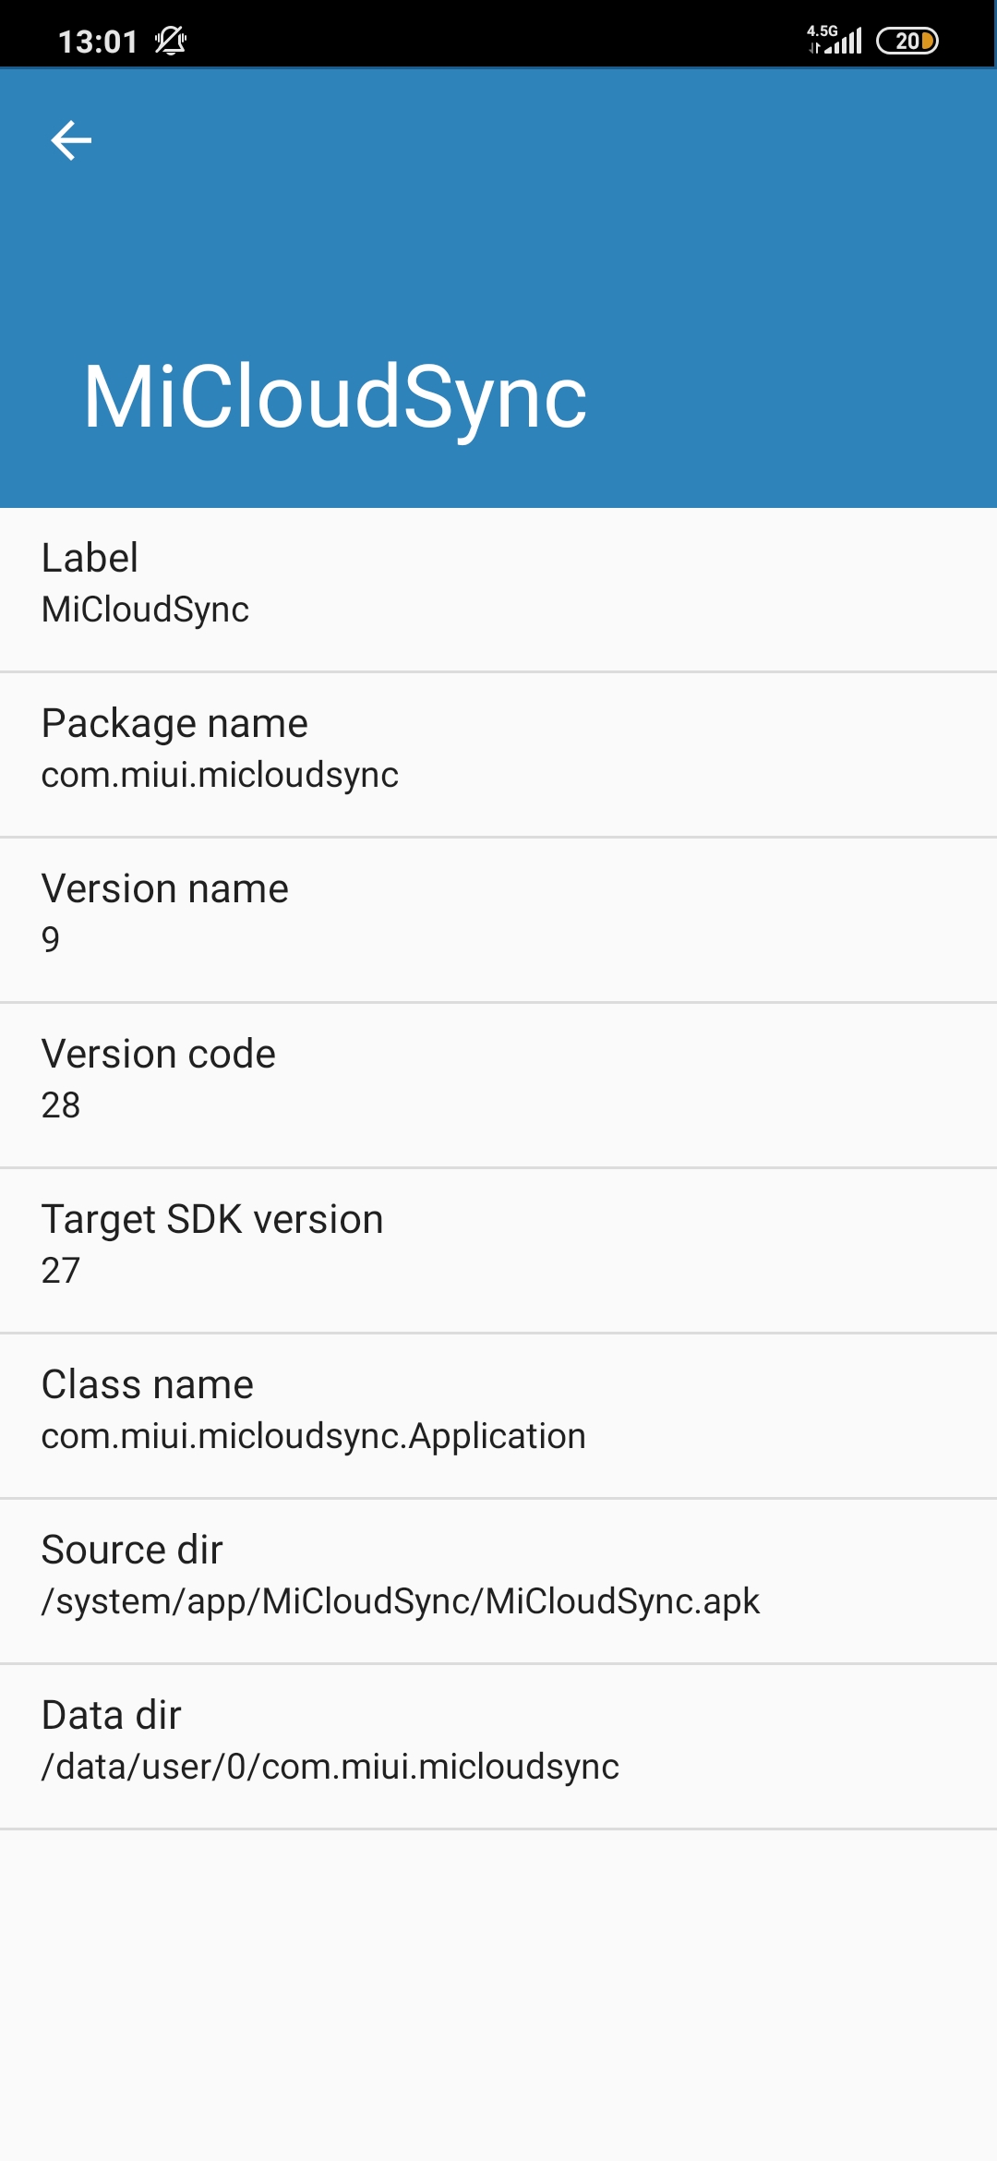Select the Class name row

point(498,1417)
